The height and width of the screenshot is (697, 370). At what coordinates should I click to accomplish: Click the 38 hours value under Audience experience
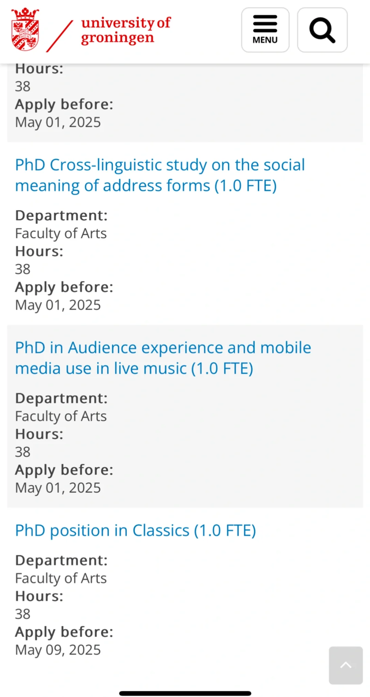(x=23, y=452)
